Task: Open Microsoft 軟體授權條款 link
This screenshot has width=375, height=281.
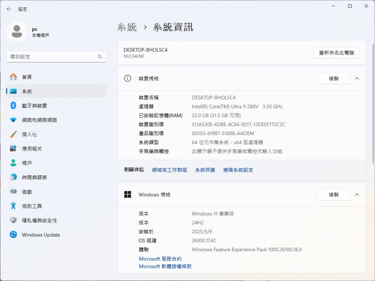Action: pos(165,266)
